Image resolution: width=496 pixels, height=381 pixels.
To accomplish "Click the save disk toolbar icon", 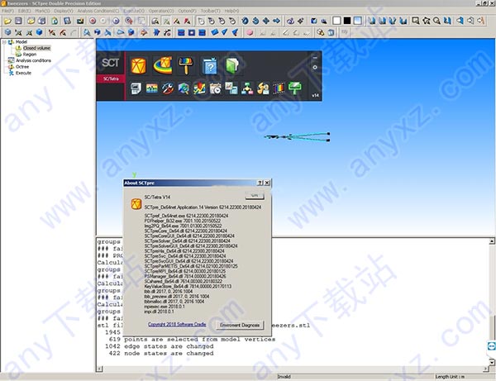I will click(x=18, y=21).
